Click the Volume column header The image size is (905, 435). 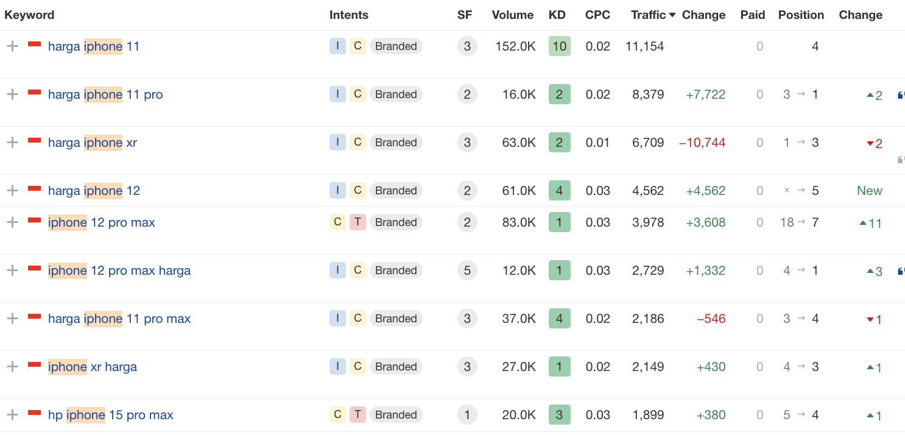click(x=513, y=15)
